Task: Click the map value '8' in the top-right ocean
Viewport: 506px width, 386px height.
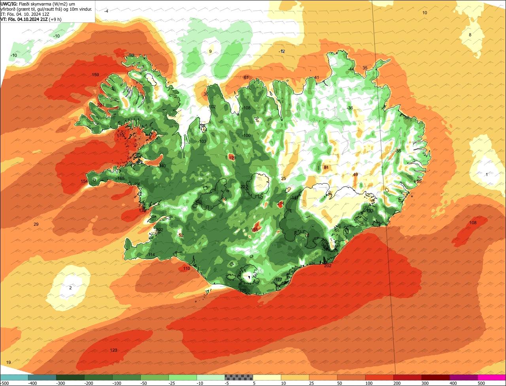Action: [x=470, y=35]
